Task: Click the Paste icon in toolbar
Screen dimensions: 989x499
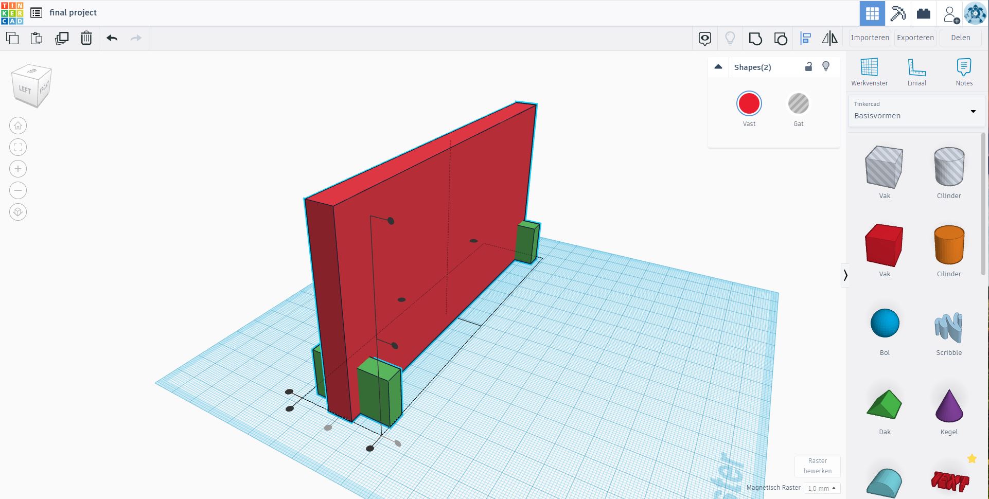Action: click(36, 38)
